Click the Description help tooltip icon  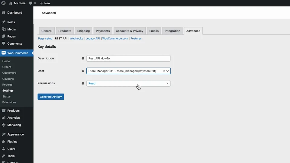point(83,58)
